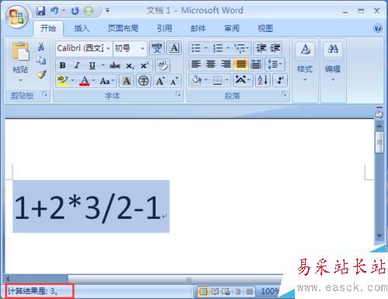Shrink the font size
The width and height of the screenshot is (388, 299).
(175, 81)
